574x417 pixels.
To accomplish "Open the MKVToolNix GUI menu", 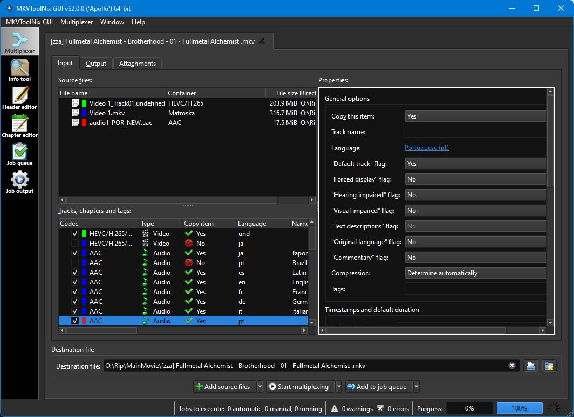I will (29, 22).
